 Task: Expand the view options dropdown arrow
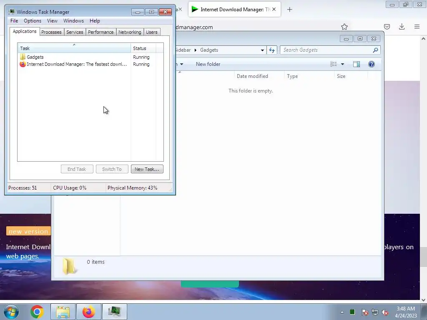tap(343, 64)
